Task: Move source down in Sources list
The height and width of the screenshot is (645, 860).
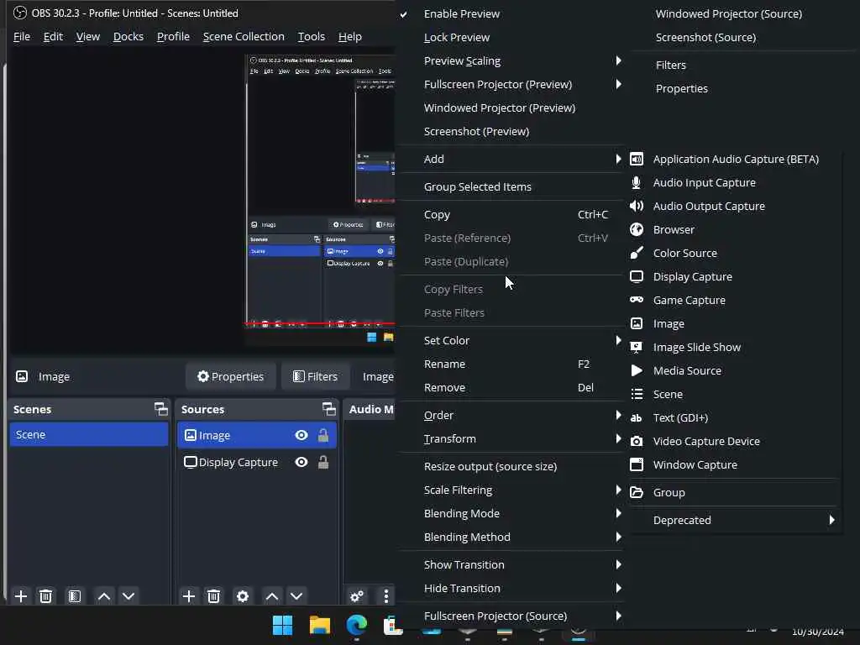Action: point(296,596)
